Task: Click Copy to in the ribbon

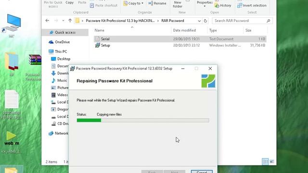Action: point(133,3)
